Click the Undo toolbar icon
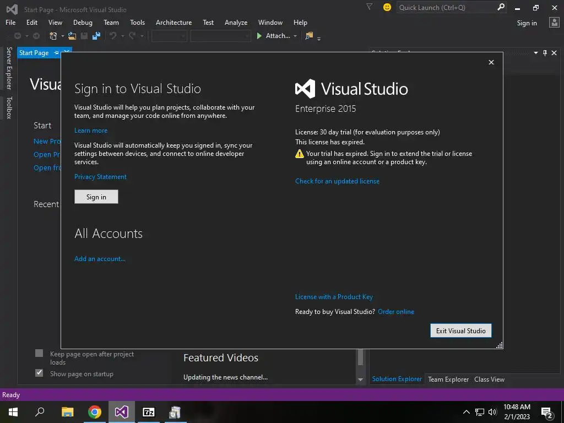The height and width of the screenshot is (423, 564). [113, 36]
